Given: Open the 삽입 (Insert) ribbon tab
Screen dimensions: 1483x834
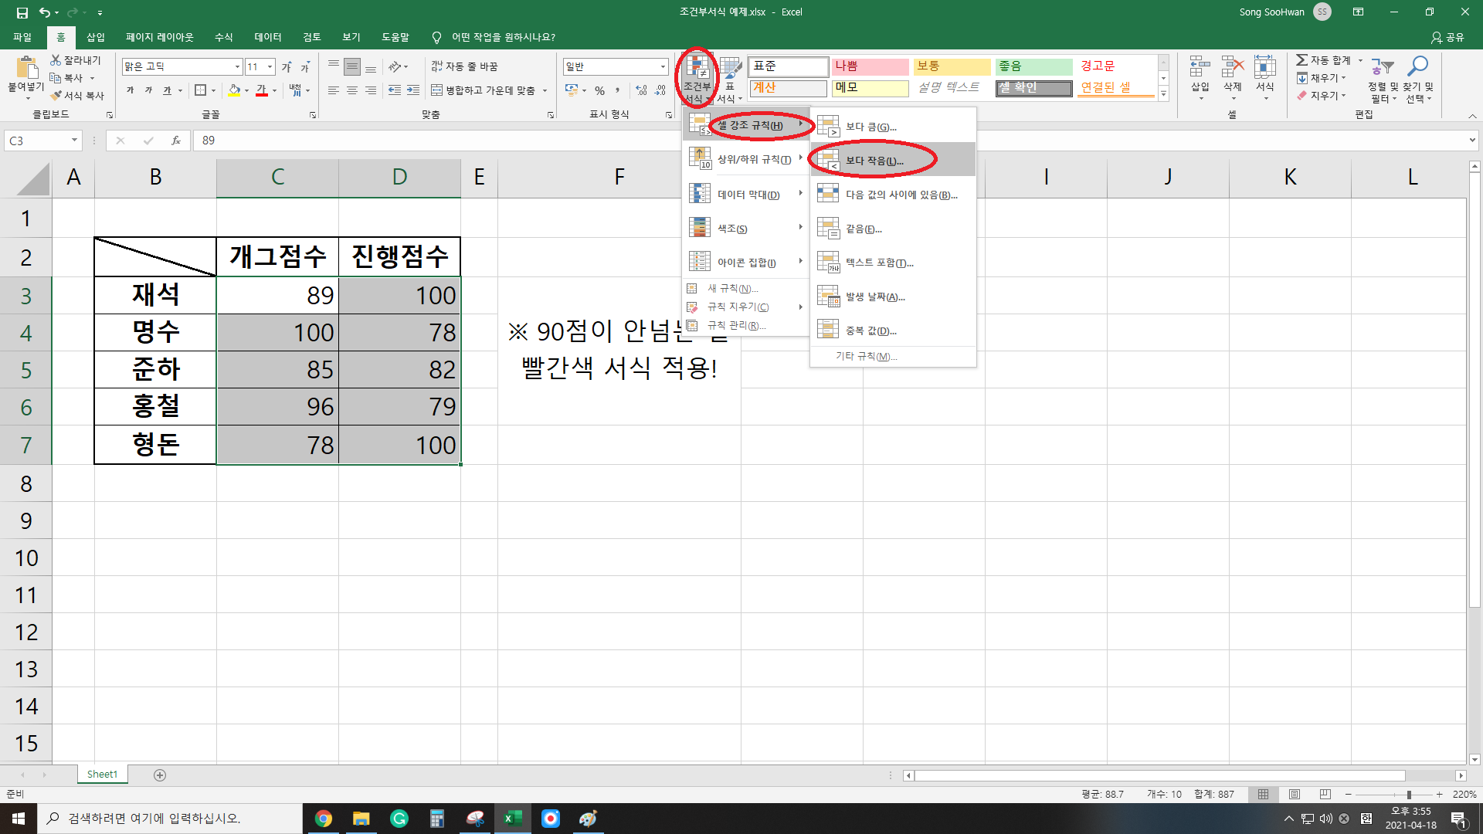Looking at the screenshot, I should [x=96, y=37].
